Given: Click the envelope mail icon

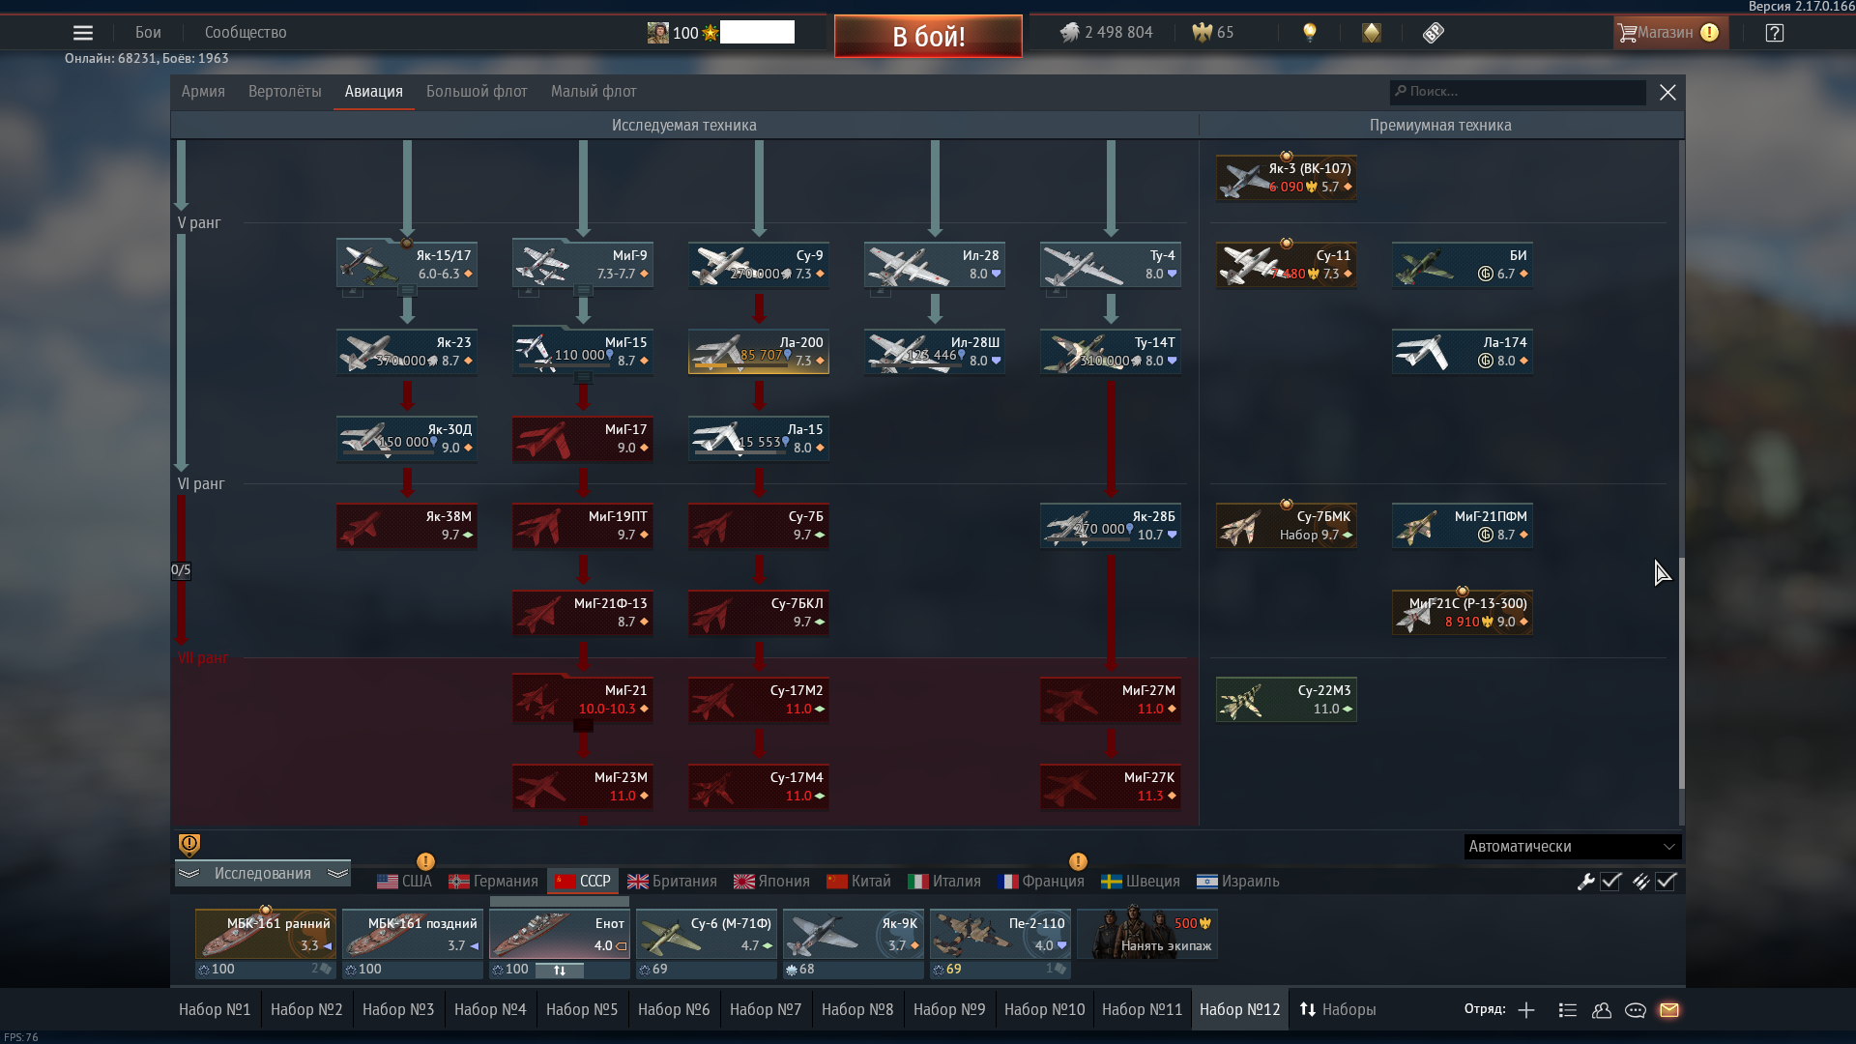Looking at the screenshot, I should pyautogui.click(x=1669, y=1010).
